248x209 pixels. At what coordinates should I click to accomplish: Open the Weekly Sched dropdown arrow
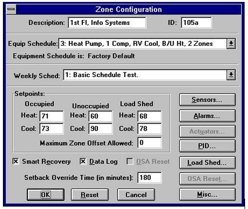231,75
